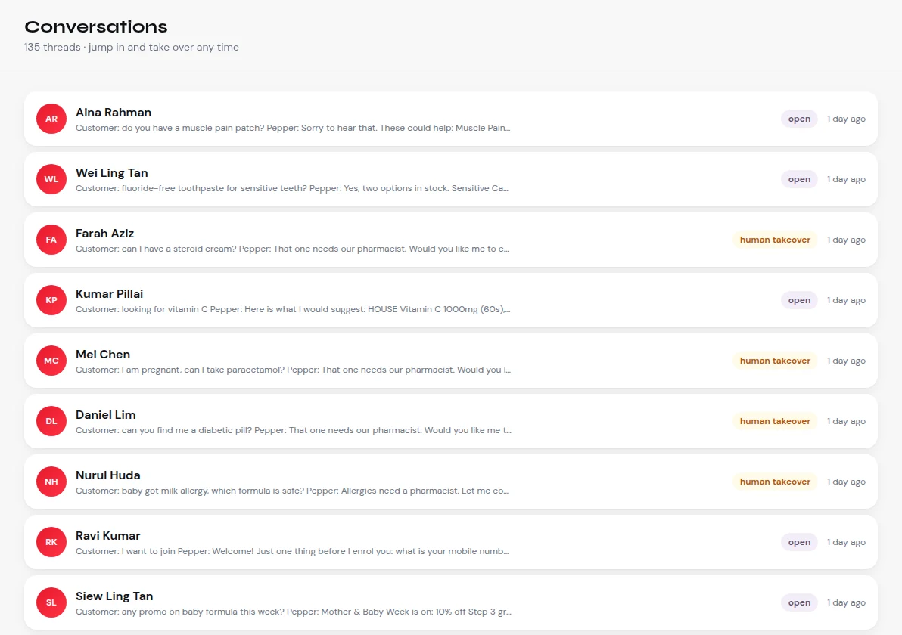Open Kumar Pillai's conversation by name
Viewport: 902px width, 635px height.
(x=109, y=293)
